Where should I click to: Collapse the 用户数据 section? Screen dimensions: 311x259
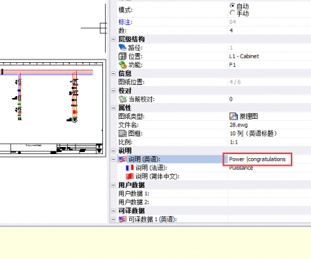113,185
